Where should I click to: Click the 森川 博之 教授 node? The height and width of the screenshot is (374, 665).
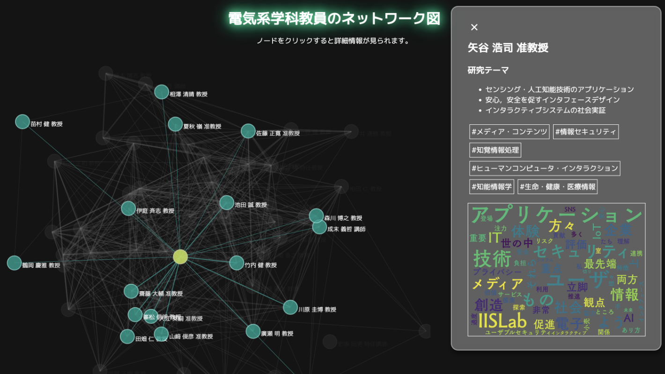pyautogui.click(x=317, y=216)
